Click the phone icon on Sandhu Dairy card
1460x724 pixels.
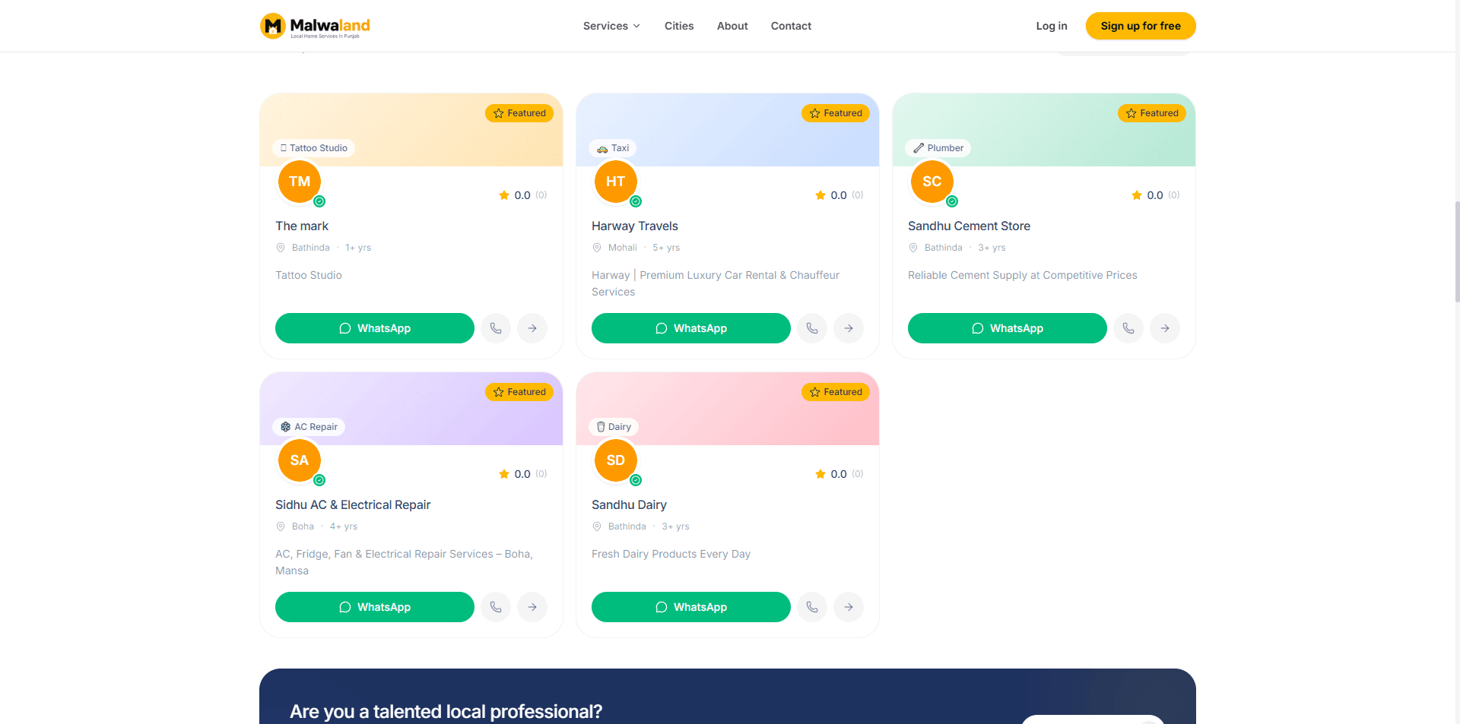tap(812, 607)
